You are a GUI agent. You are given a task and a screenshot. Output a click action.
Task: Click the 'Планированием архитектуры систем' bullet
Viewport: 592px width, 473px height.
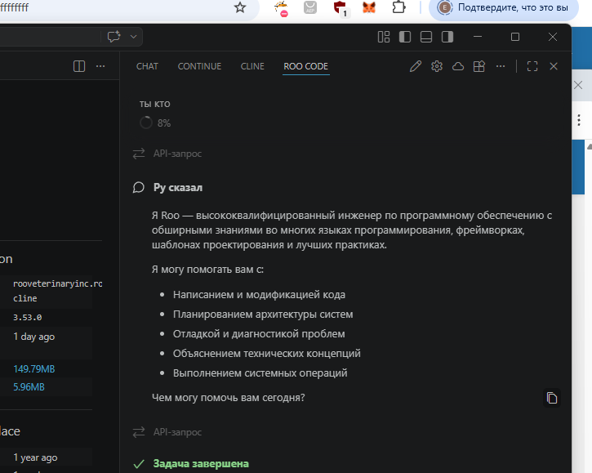263,315
